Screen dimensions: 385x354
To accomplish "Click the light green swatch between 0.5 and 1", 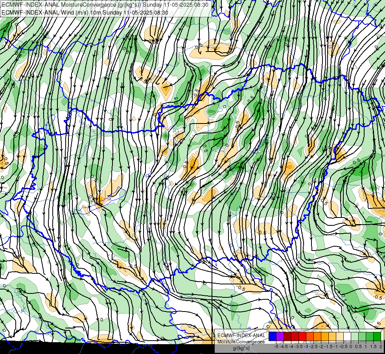I will tap(362, 336).
